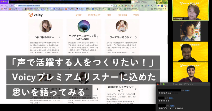Select つれづれあやにー avatar photo

click(46, 26)
